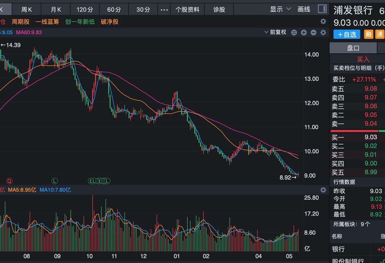Screen dimensions: 385x263
Task: Click the 8.92 low price label on chart
Action: click(288, 177)
